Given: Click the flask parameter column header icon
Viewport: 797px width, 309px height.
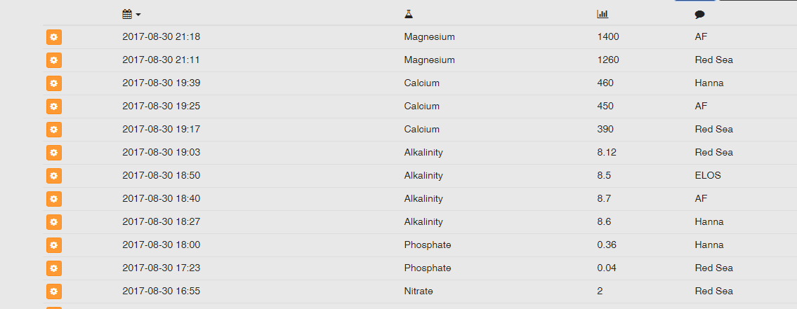Looking at the screenshot, I should (409, 14).
